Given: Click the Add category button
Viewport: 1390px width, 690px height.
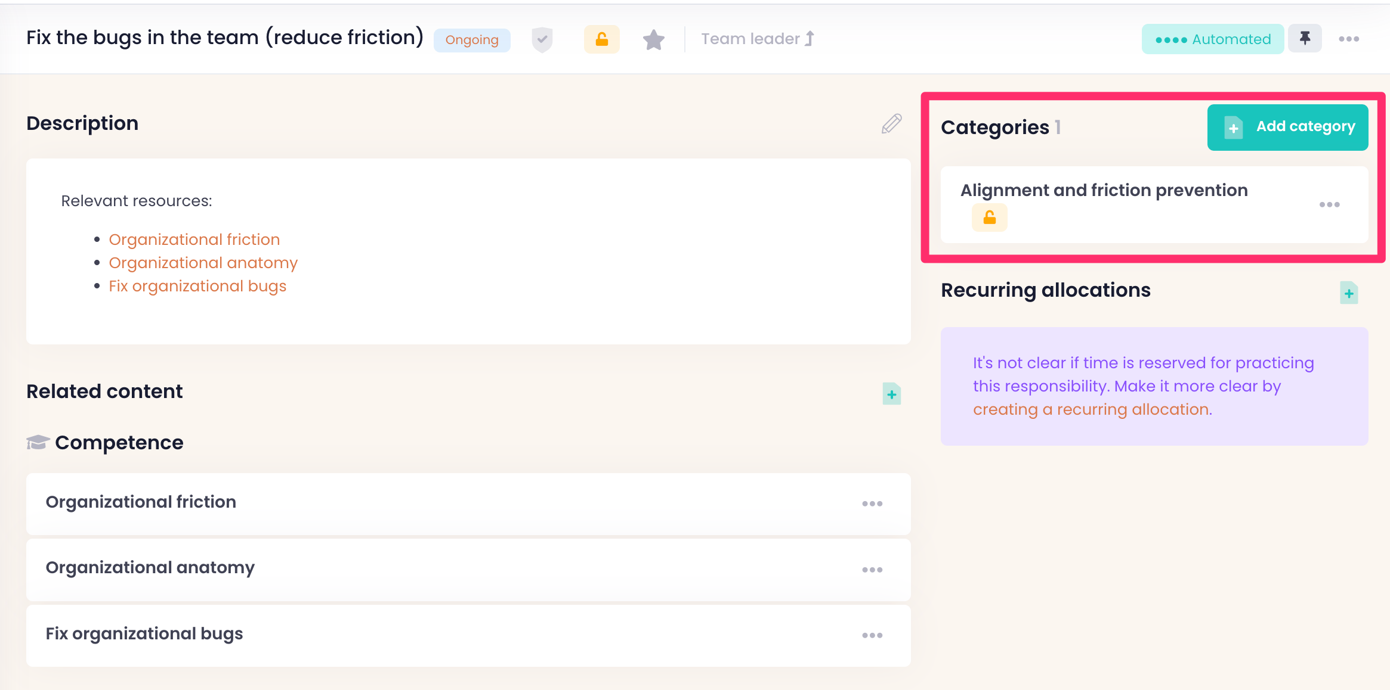Looking at the screenshot, I should [1287, 127].
